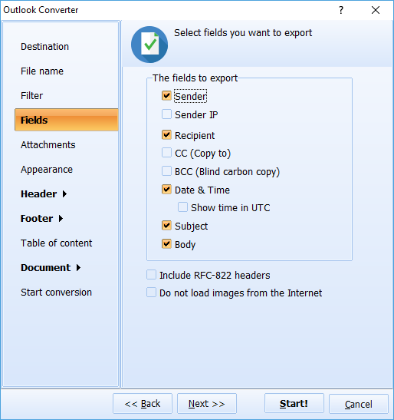The width and height of the screenshot is (394, 420).
Task: Go to Start conversion page
Action: click(56, 293)
